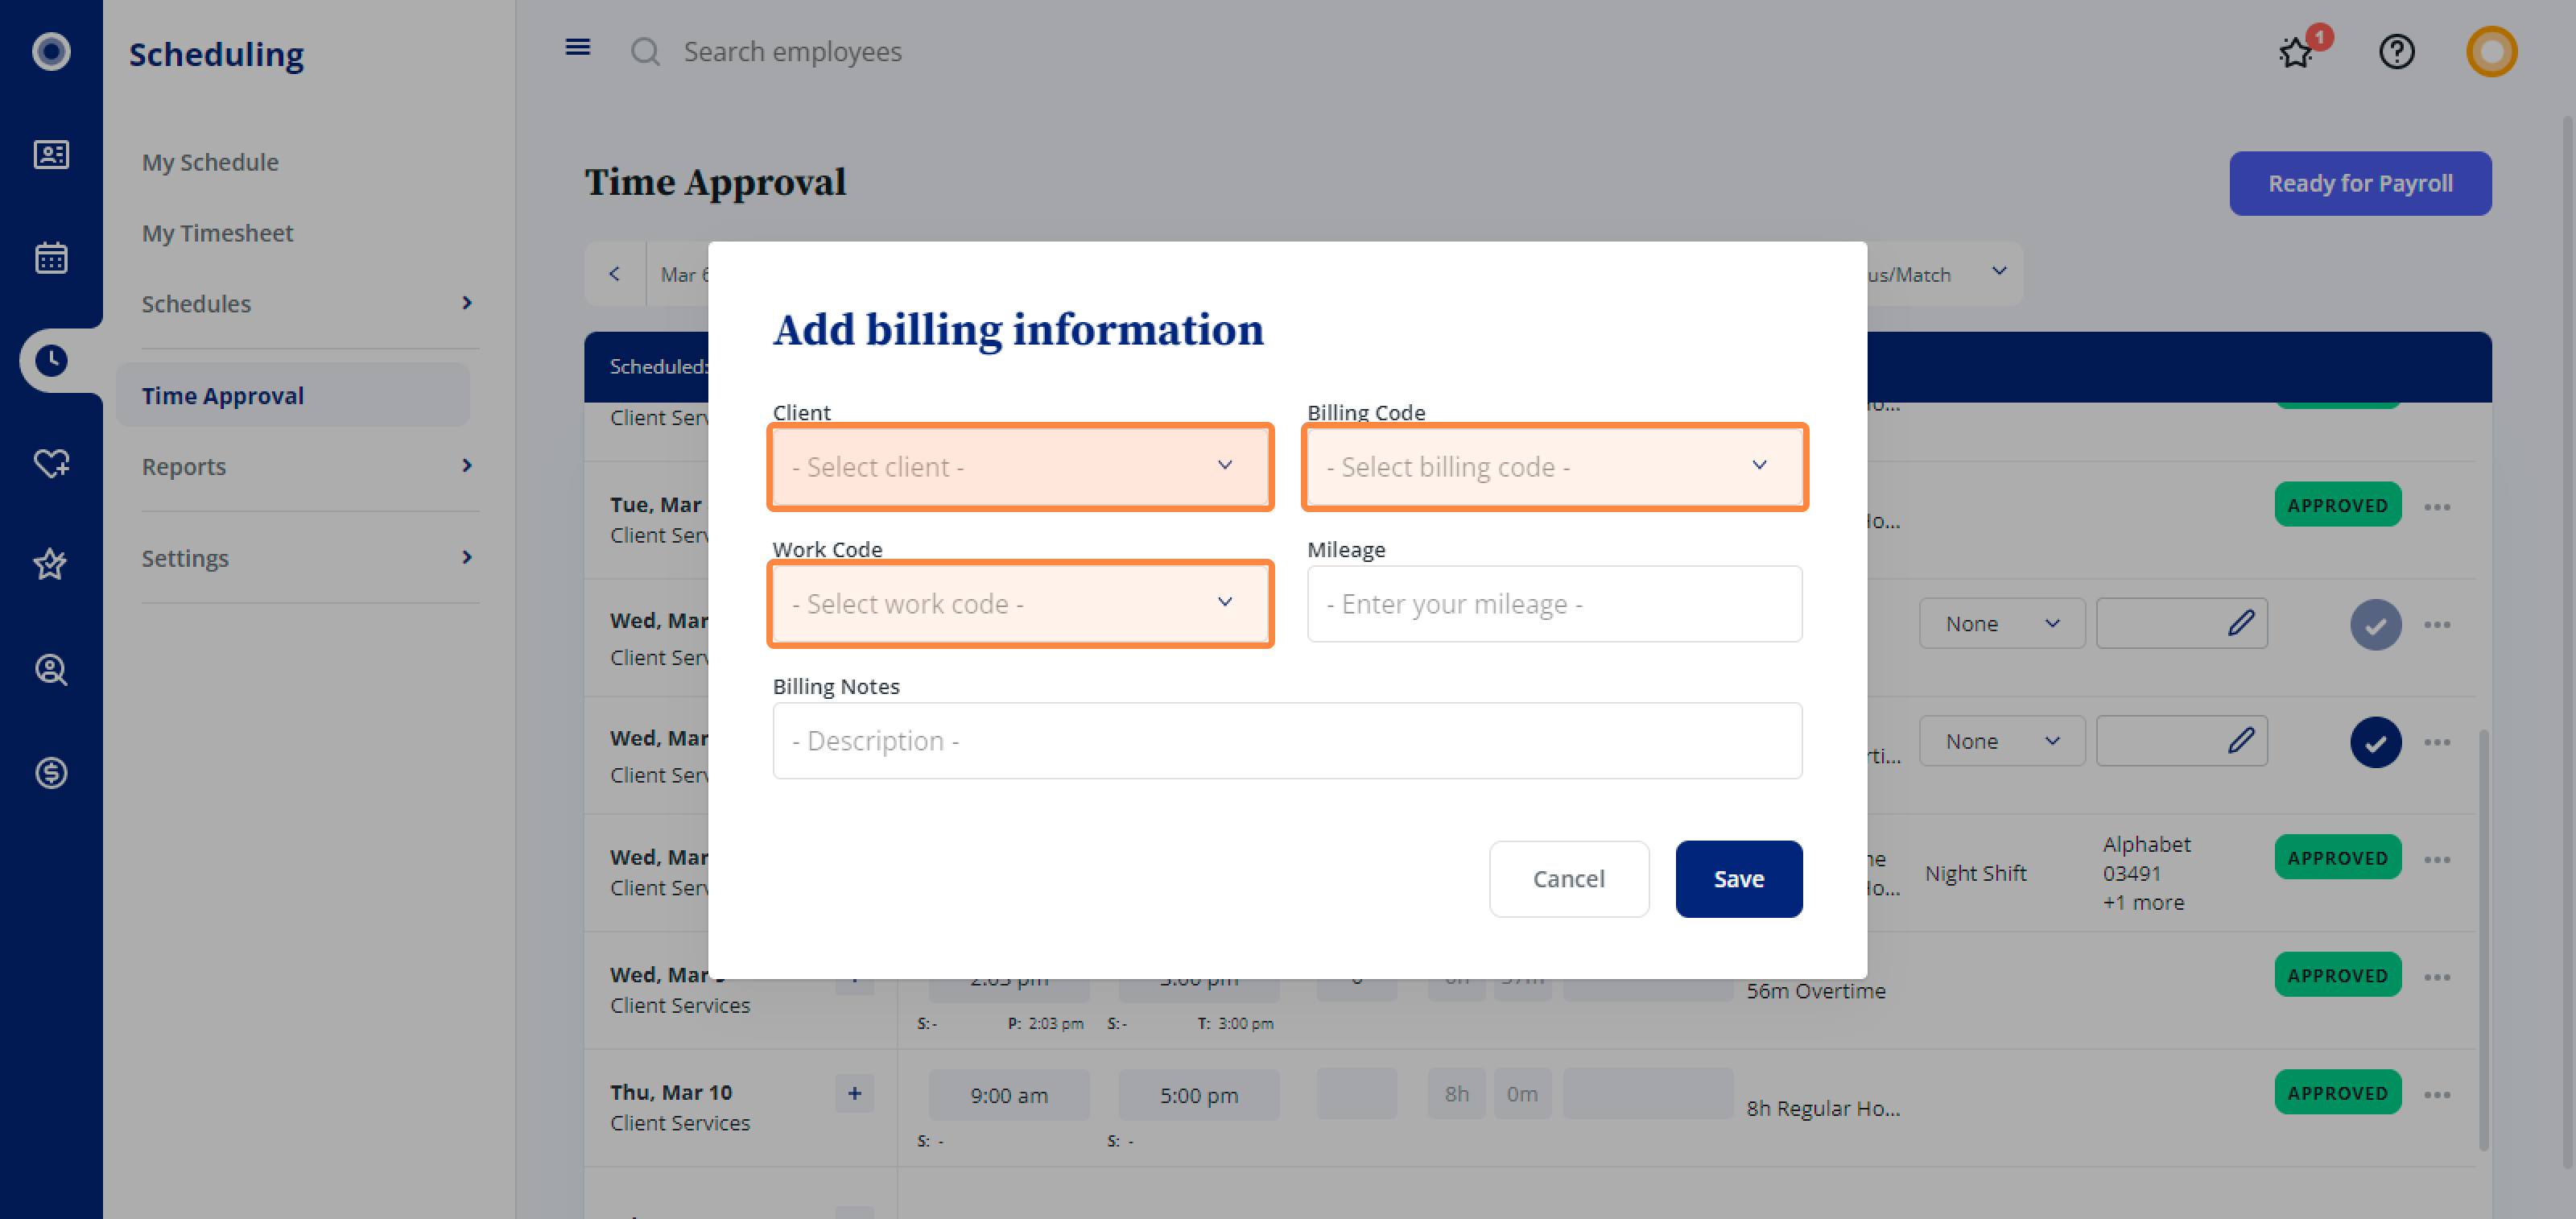This screenshot has height=1219, width=2576.
Task: Click the page vertical scrollbar
Action: click(2566, 640)
